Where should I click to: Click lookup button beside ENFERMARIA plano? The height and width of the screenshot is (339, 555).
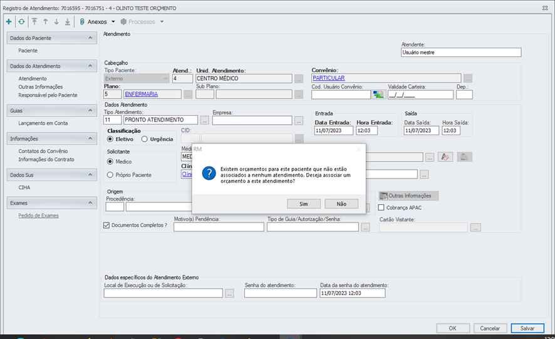pyautogui.click(x=188, y=94)
